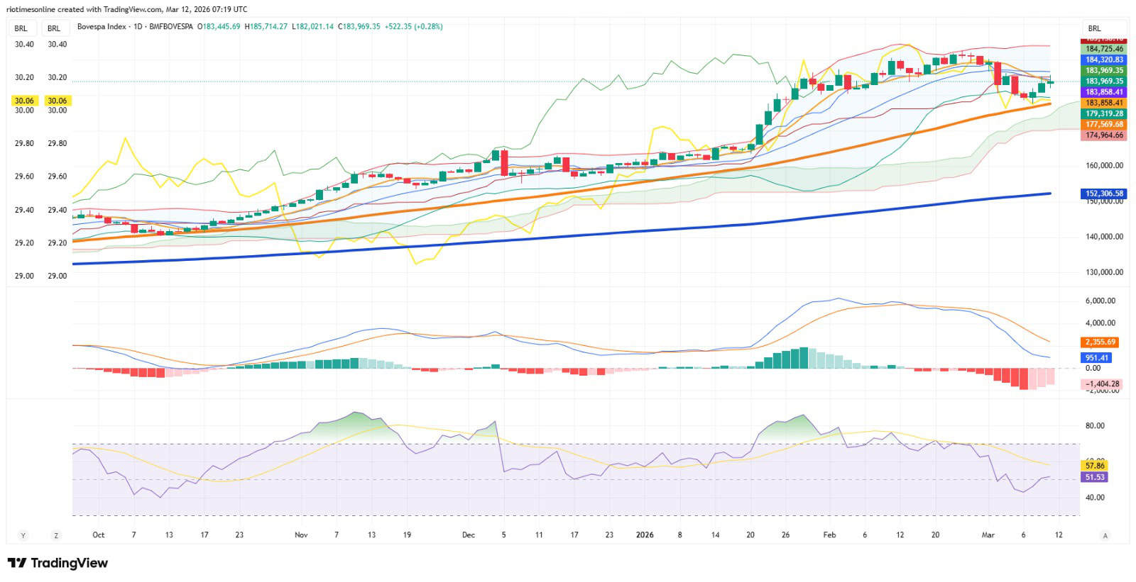The image size is (1136, 582).
Task: Click the purple 183,858.41 price label
Action: coord(1104,92)
